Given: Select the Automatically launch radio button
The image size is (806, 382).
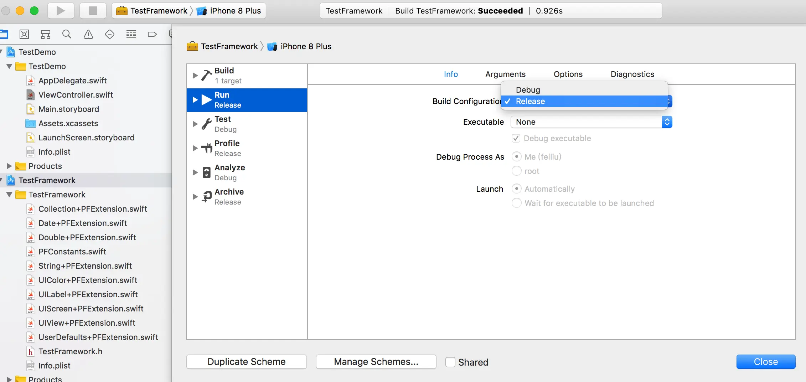Looking at the screenshot, I should pos(516,189).
